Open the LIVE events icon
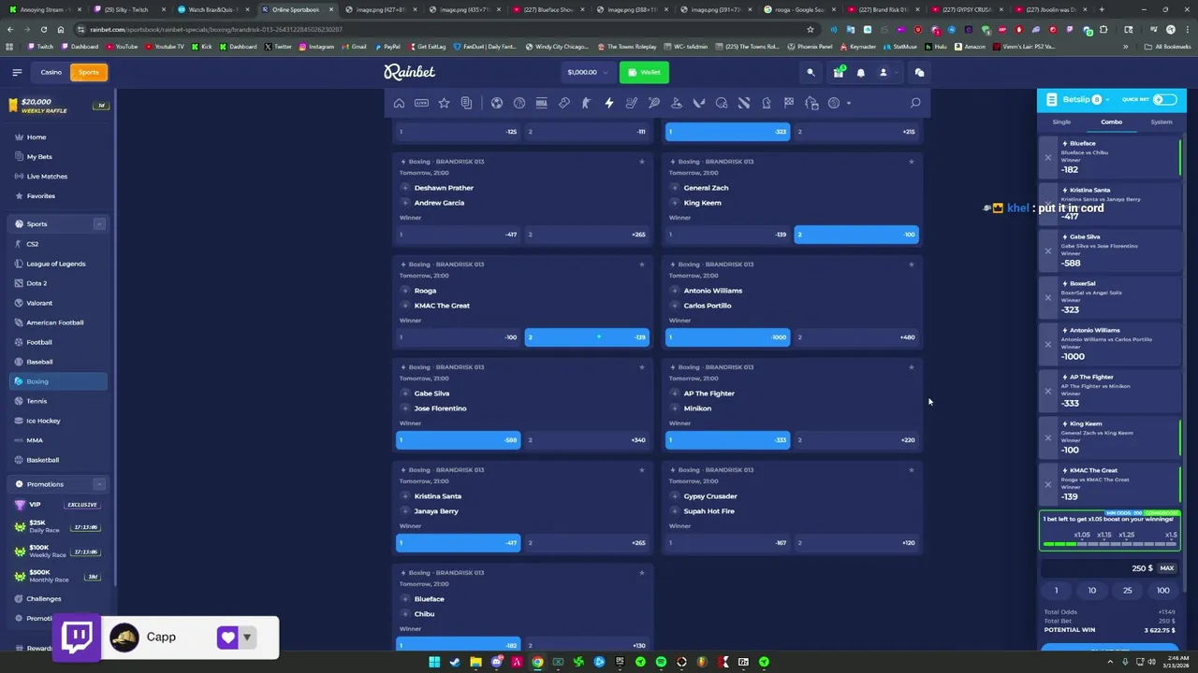This screenshot has width=1198, height=673. 421,103
